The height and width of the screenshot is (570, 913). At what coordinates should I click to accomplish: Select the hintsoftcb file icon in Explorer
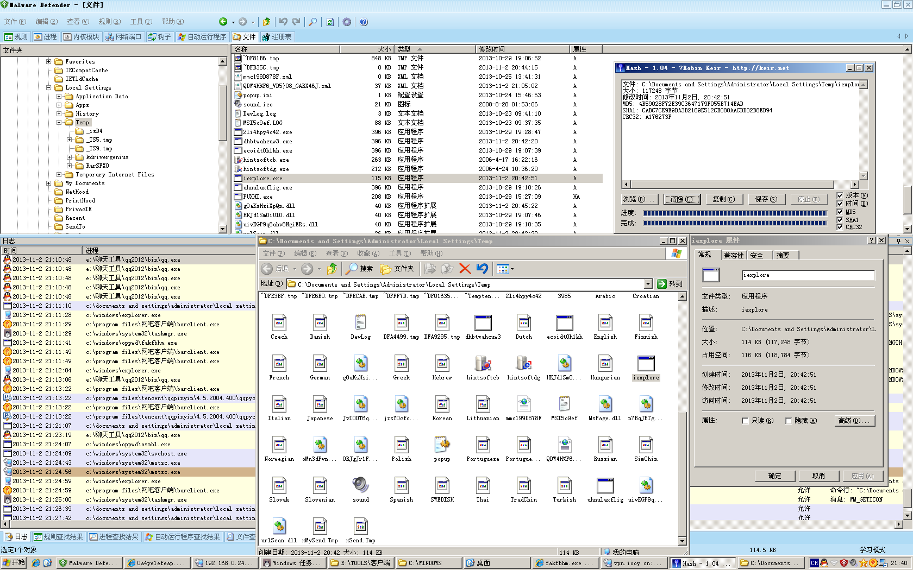483,363
